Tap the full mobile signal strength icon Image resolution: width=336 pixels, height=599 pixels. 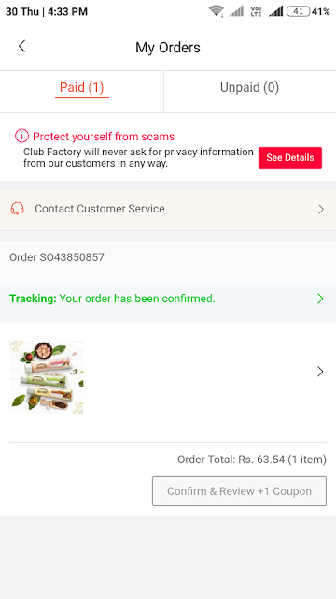click(x=276, y=11)
